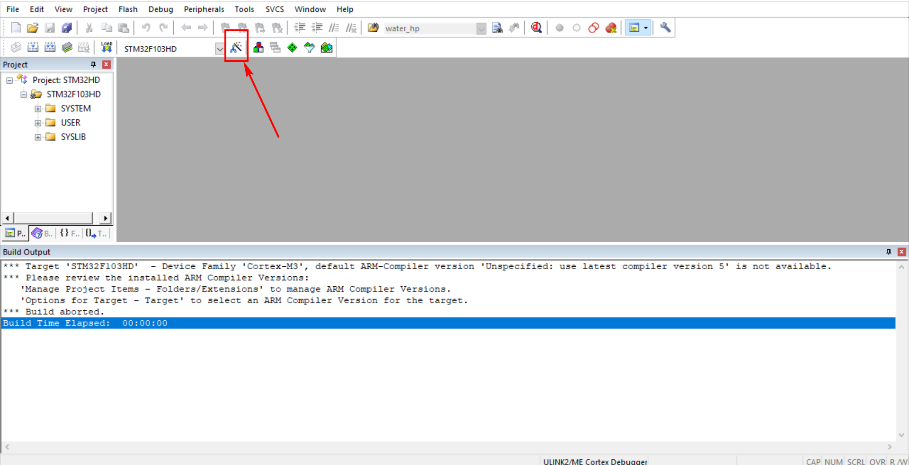Close the Build Output panel
The height and width of the screenshot is (465, 909).
coord(901,252)
